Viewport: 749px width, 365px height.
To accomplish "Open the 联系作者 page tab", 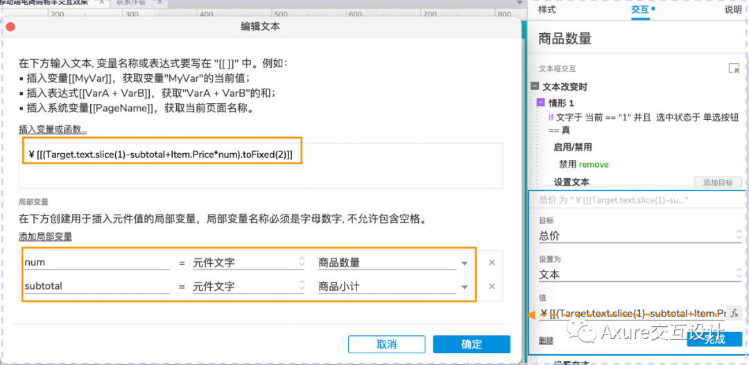I will point(131,2).
